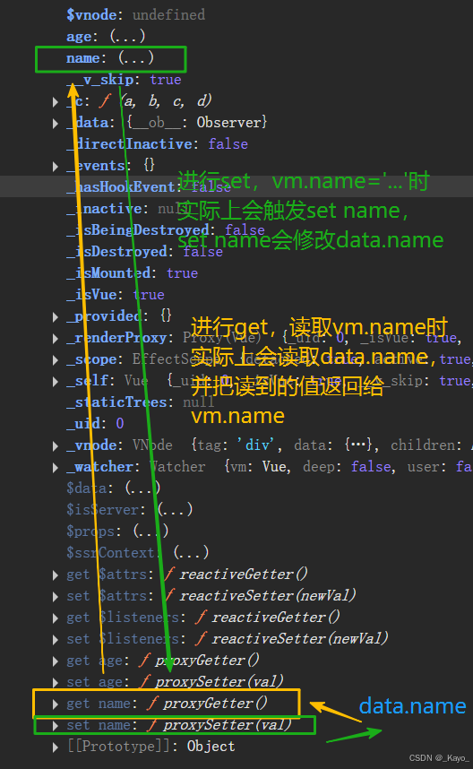Expand the set $attrs reactiveSetter row

point(56,597)
